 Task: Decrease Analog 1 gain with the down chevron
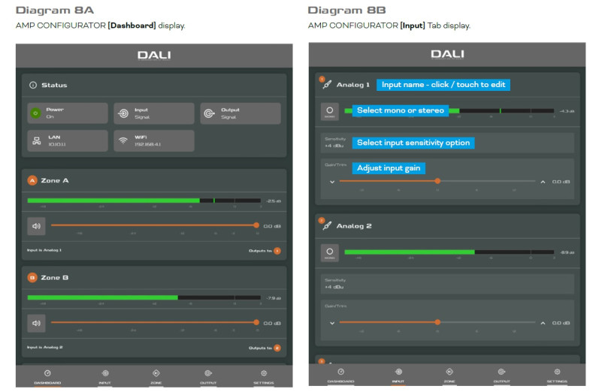pyautogui.click(x=332, y=182)
